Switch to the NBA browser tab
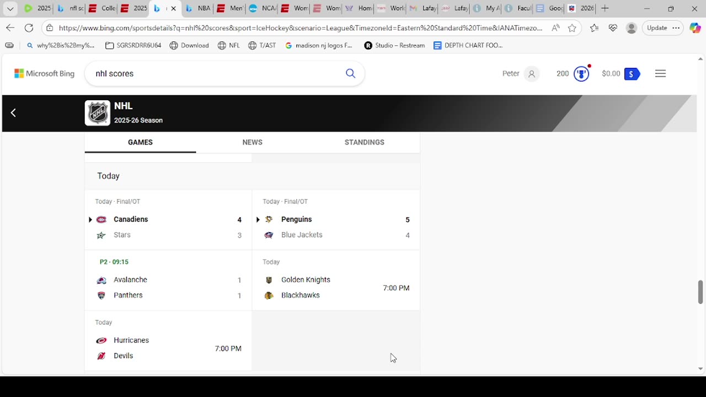The width and height of the screenshot is (706, 397). tap(197, 8)
